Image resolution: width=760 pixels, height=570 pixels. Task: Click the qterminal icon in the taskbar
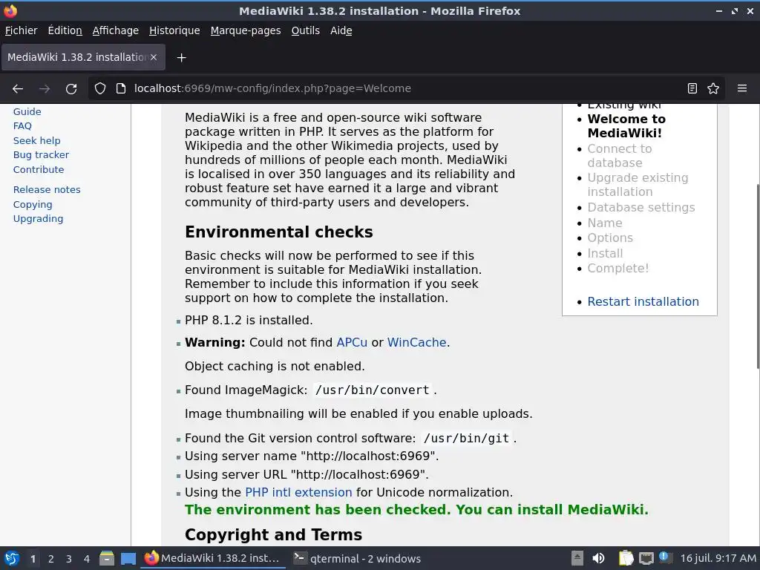pos(300,558)
